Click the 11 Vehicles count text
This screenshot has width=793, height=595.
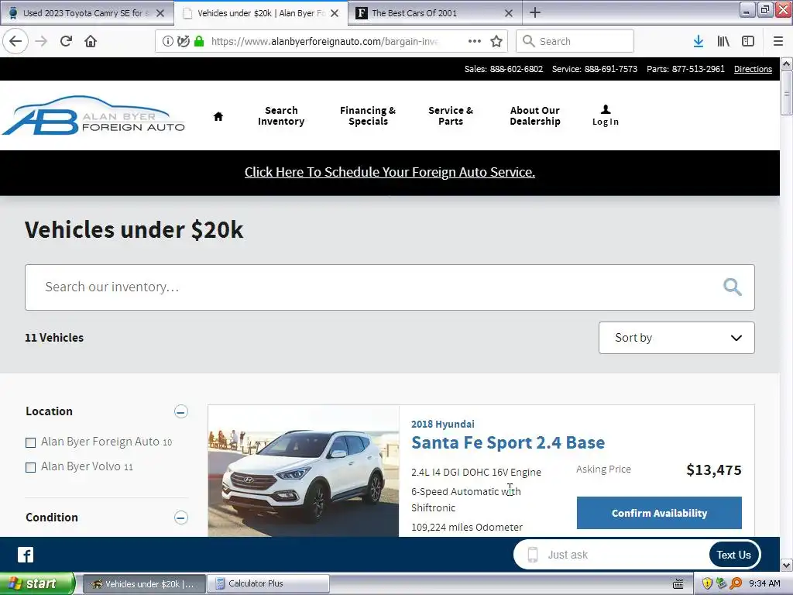[x=54, y=338]
